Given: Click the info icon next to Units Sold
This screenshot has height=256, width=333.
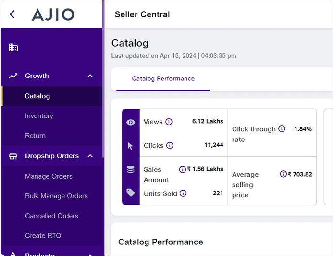Looking at the screenshot, I should pos(183,193).
